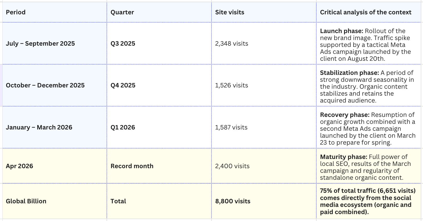Image resolution: width=423 pixels, height=221 pixels.
Task: Select the '75% of total traffic' cell
Action: pos(369,201)
